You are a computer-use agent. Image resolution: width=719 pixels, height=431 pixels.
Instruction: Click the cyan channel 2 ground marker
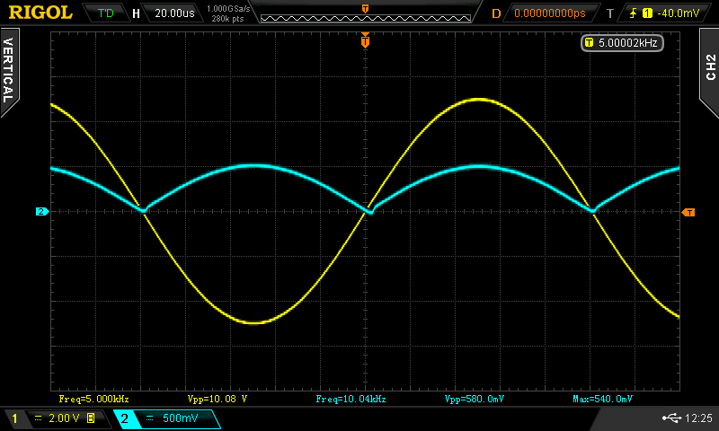(41, 212)
